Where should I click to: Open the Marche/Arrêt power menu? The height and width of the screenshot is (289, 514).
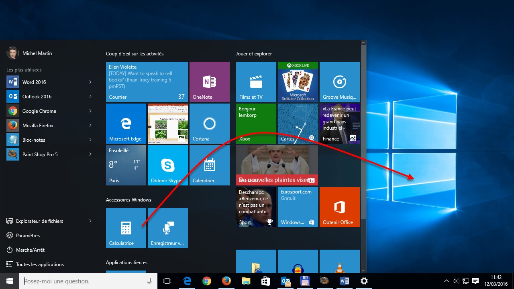click(30, 250)
